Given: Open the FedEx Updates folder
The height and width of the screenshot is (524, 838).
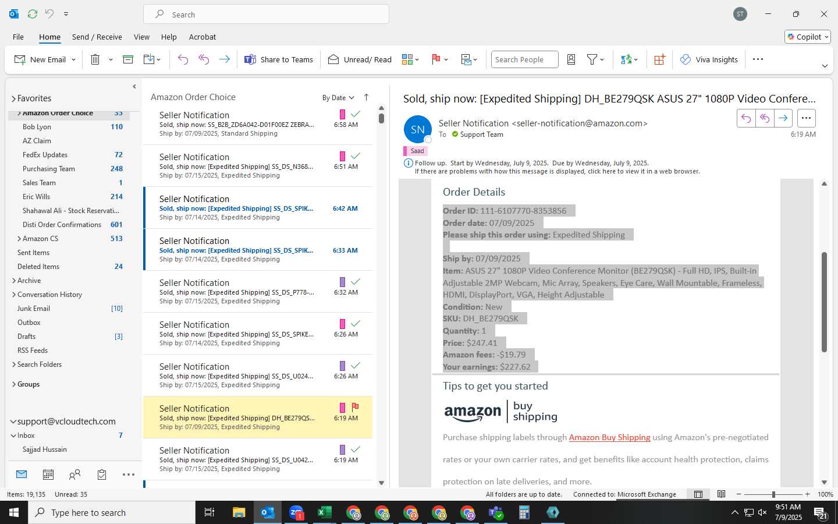Looking at the screenshot, I should pos(45,155).
